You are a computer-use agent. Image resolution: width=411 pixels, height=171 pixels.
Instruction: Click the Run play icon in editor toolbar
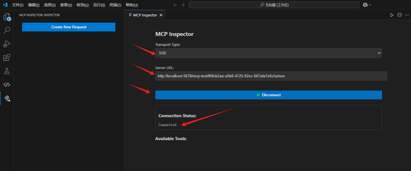tap(392, 15)
